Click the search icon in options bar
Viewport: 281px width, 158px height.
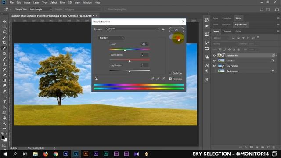tap(262, 9)
